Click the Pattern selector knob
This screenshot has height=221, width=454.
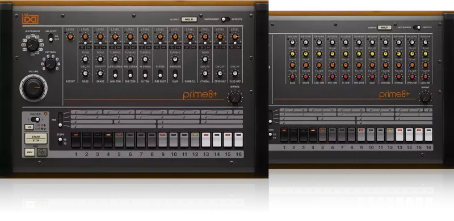[x=51, y=63]
